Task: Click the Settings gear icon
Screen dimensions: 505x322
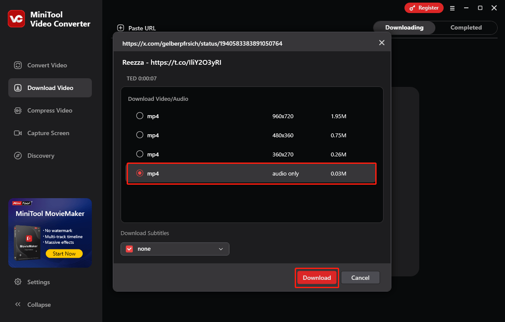Action: 18,282
